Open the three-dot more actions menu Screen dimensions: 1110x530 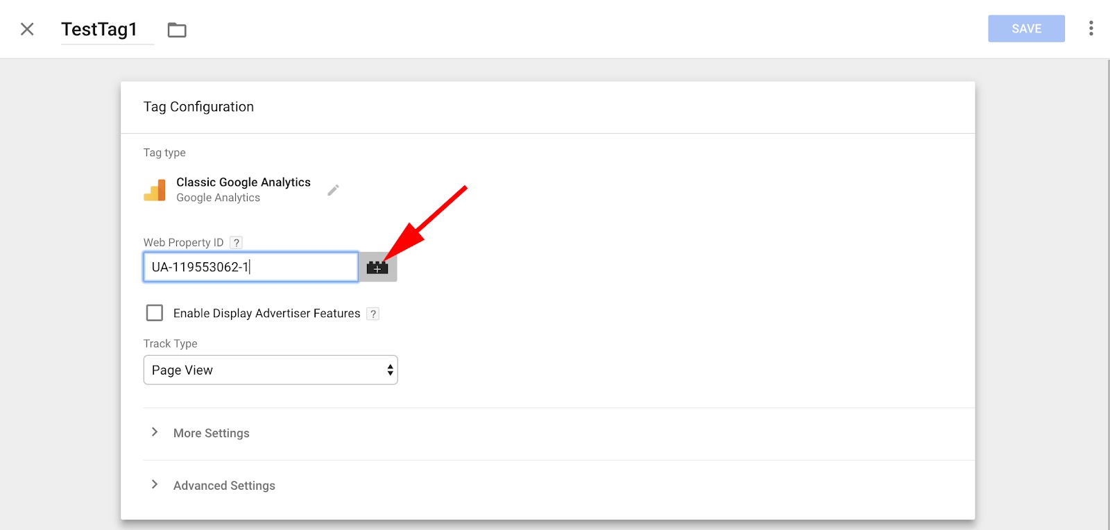point(1091,28)
